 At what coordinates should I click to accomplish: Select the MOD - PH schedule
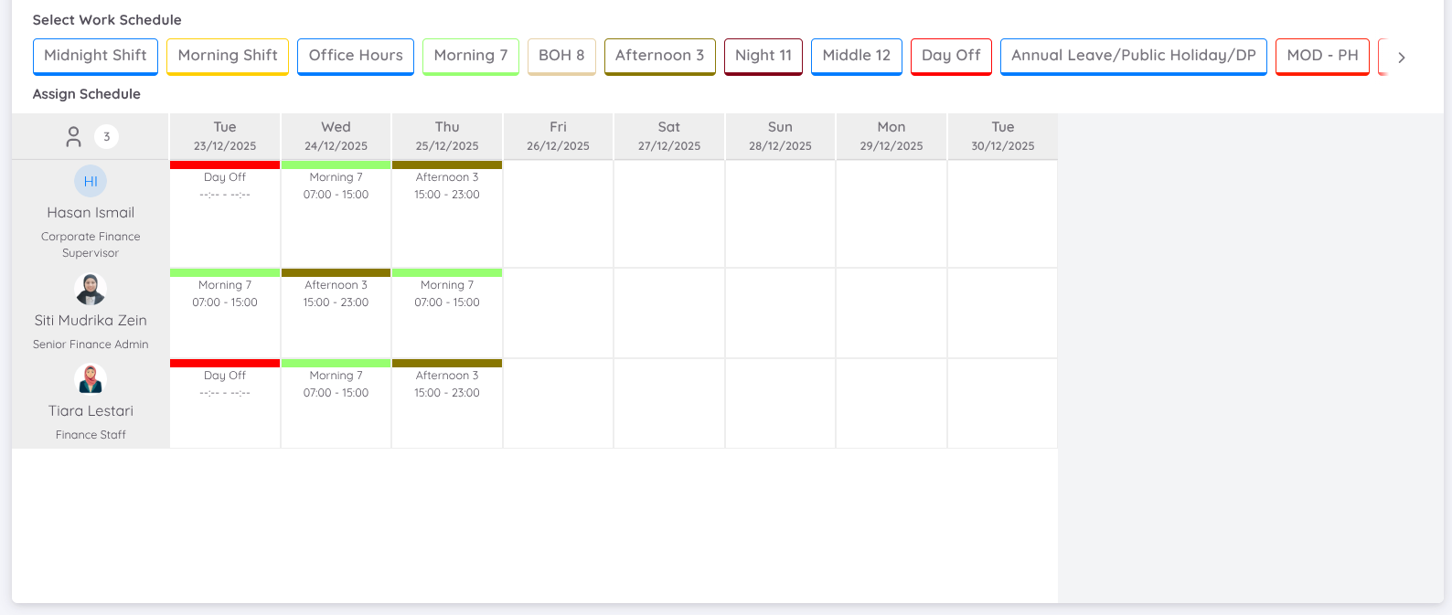[x=1322, y=57]
